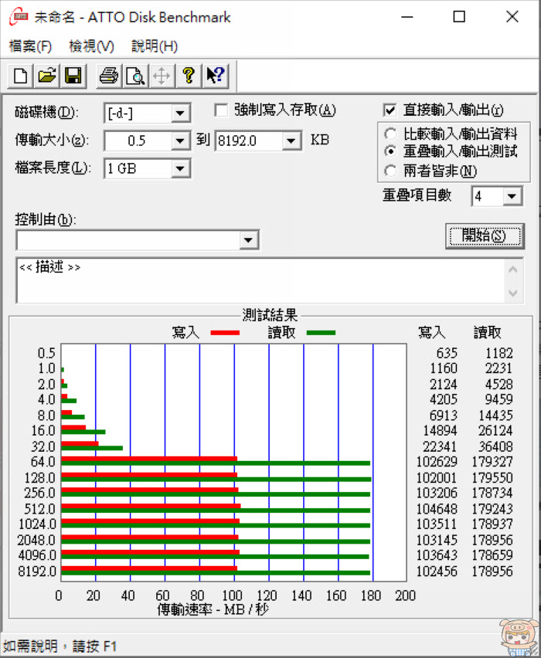This screenshot has width=541, height=658.
Task: Click the yellow question mark About icon
Action: (x=189, y=76)
